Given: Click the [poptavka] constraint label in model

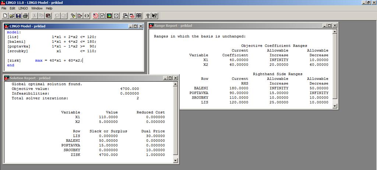Looking at the screenshot, I should tap(19, 46).
